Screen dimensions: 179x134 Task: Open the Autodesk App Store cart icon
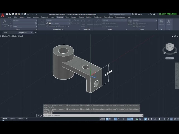[151, 14]
